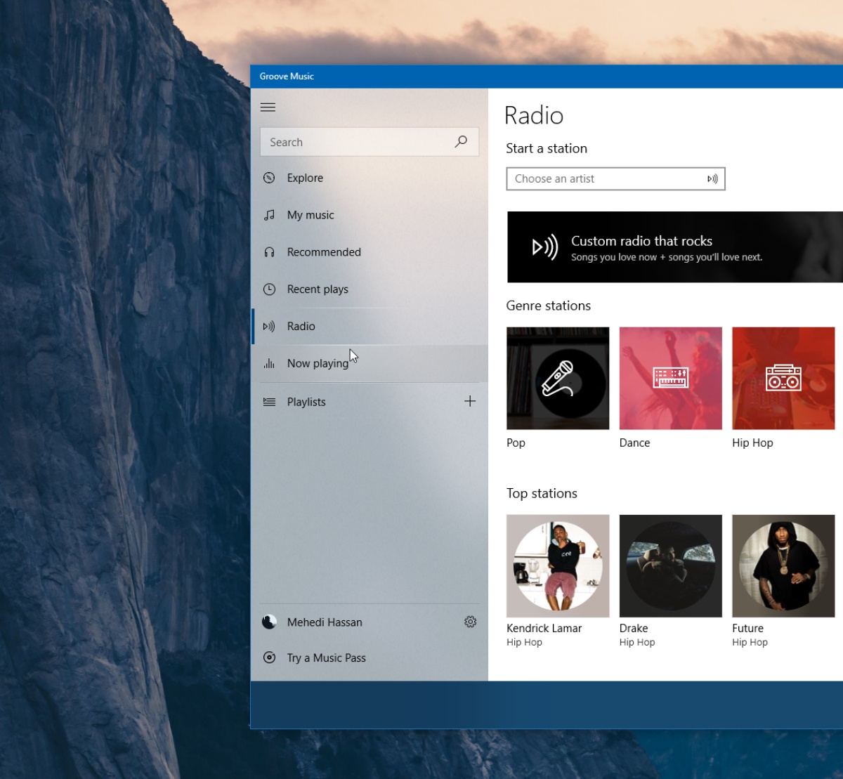Image resolution: width=843 pixels, height=779 pixels.
Task: Select Recent plays in sidebar
Action: pyautogui.click(x=318, y=289)
